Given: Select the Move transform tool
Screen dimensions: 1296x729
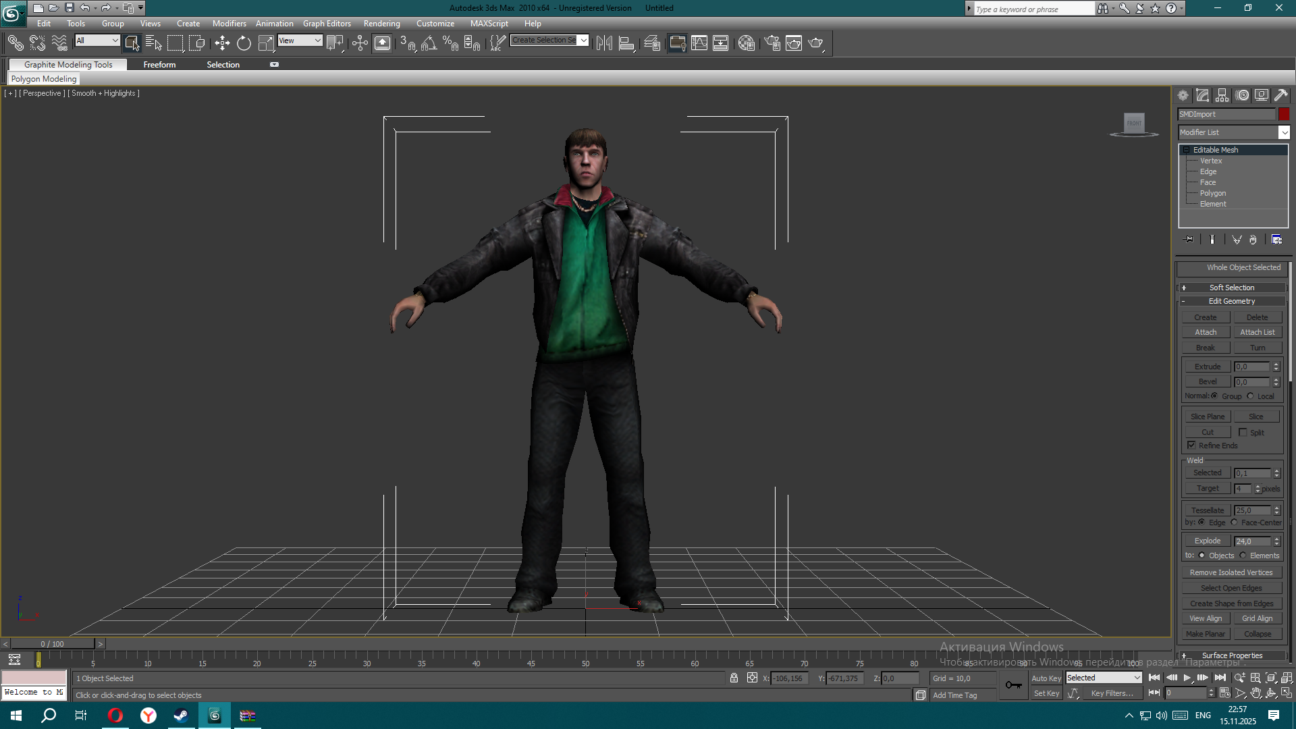Looking at the screenshot, I should [222, 43].
